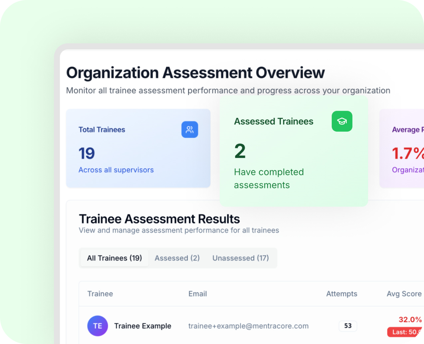Screen dimensions: 424x344
Task: Click the 32.0% average score value
Action: coord(410,319)
